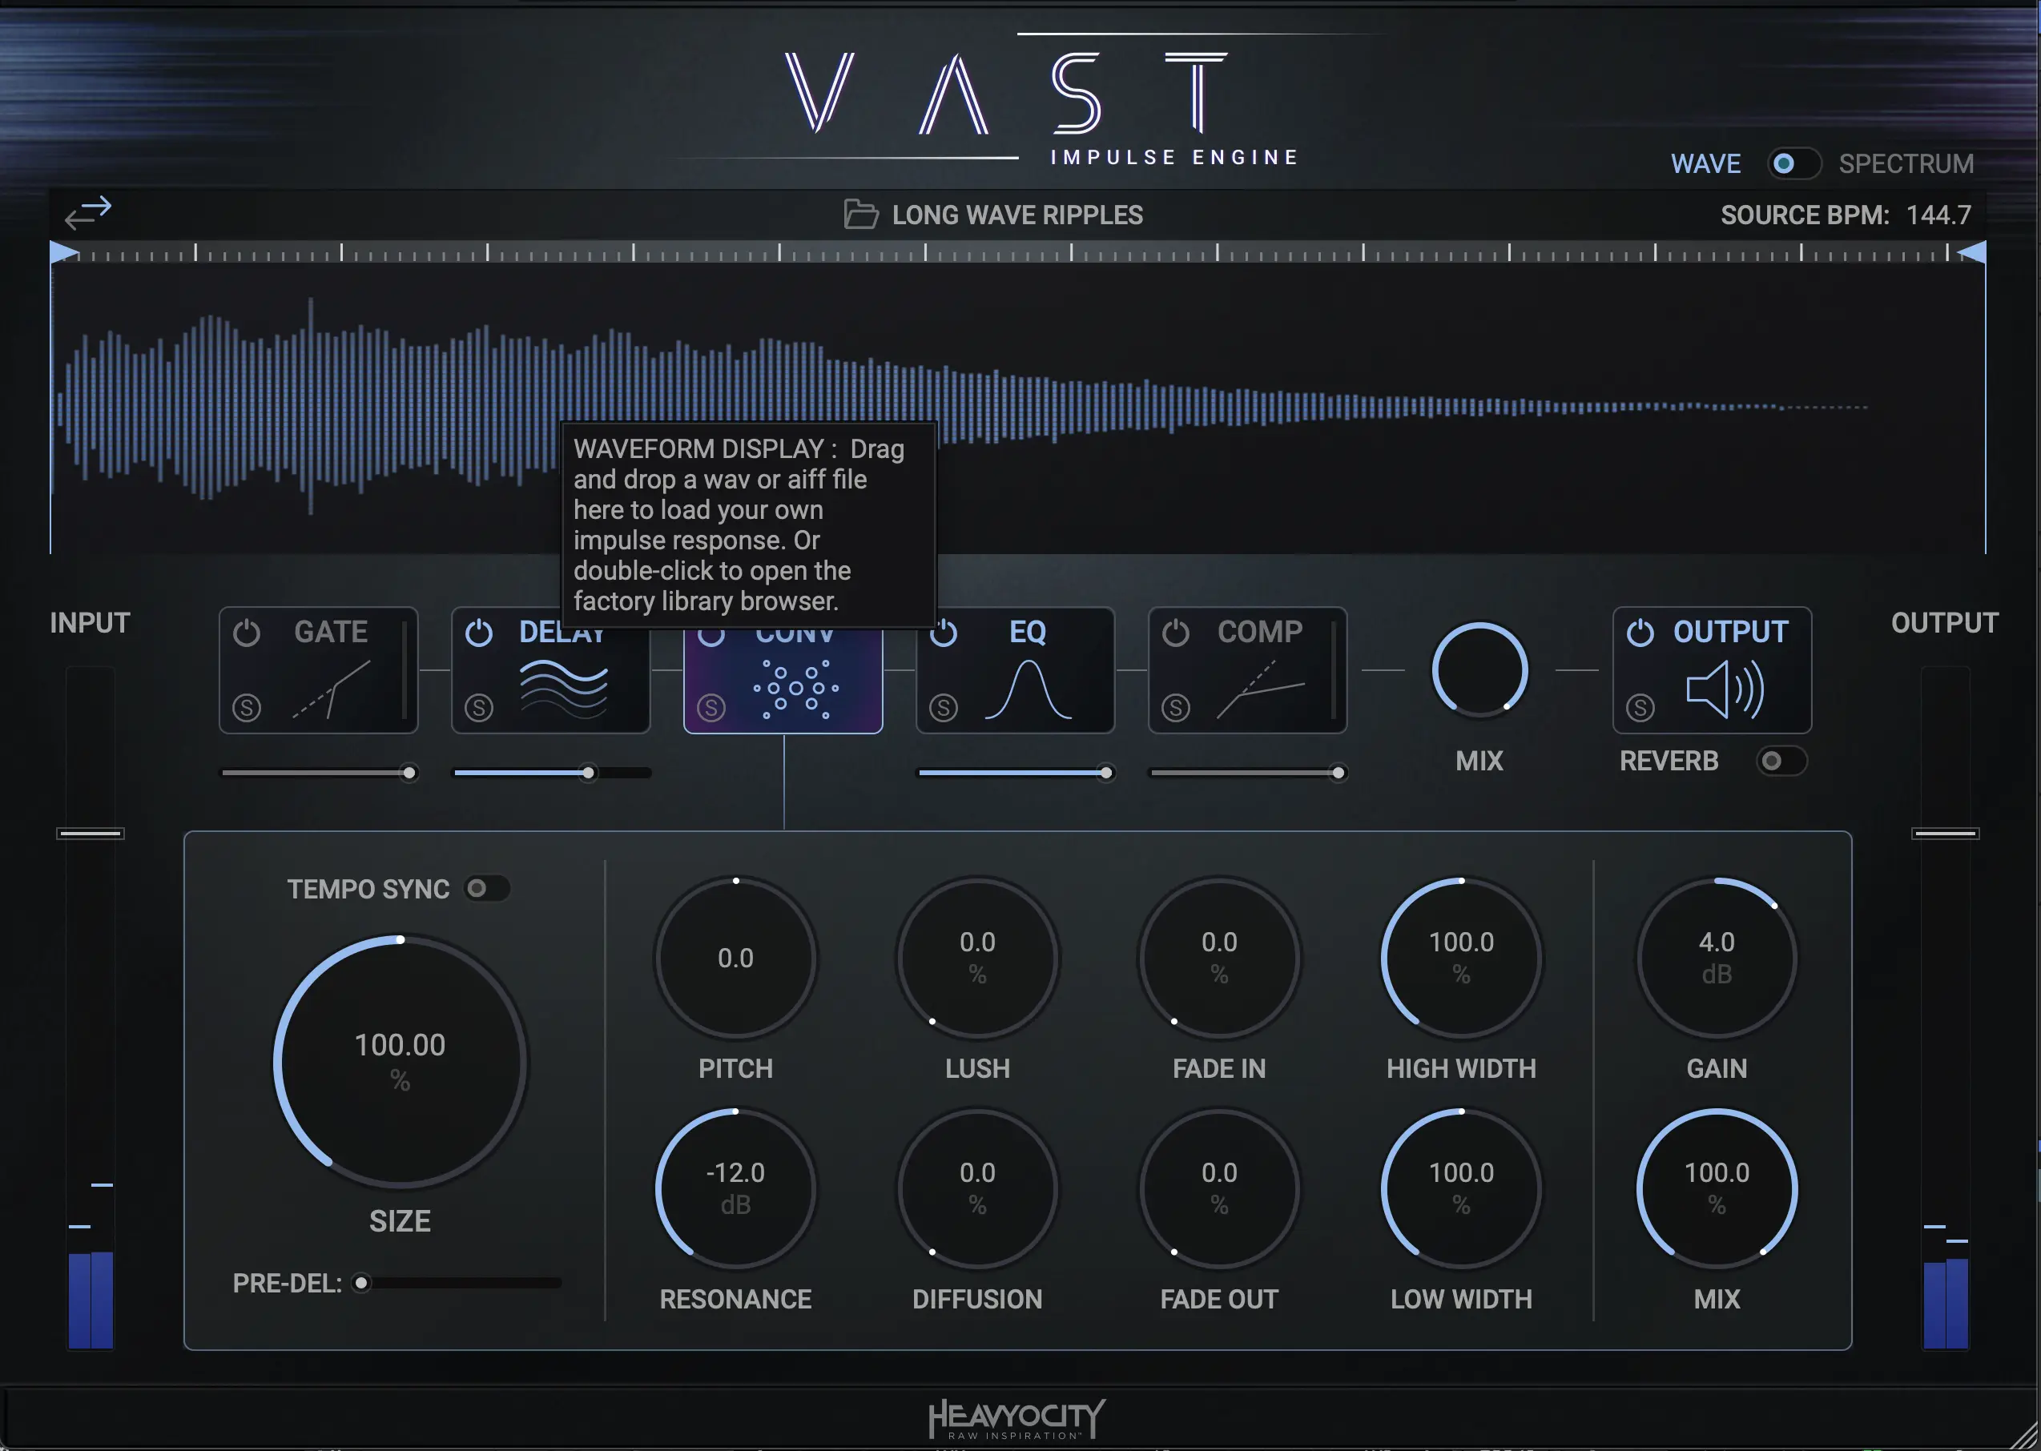Select the DELAY waves graphic

click(x=564, y=689)
